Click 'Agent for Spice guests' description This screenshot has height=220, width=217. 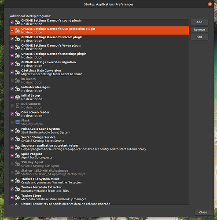tap(37, 158)
